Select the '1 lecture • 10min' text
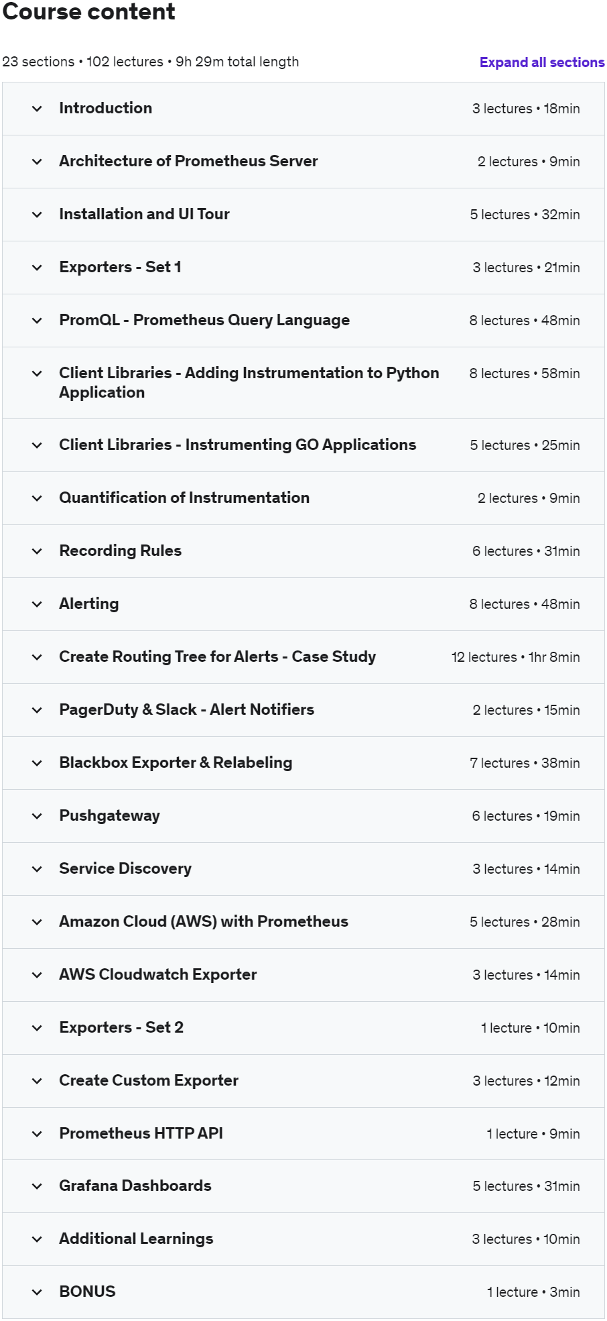Viewport: 607px width, 1321px height. pos(531,1028)
